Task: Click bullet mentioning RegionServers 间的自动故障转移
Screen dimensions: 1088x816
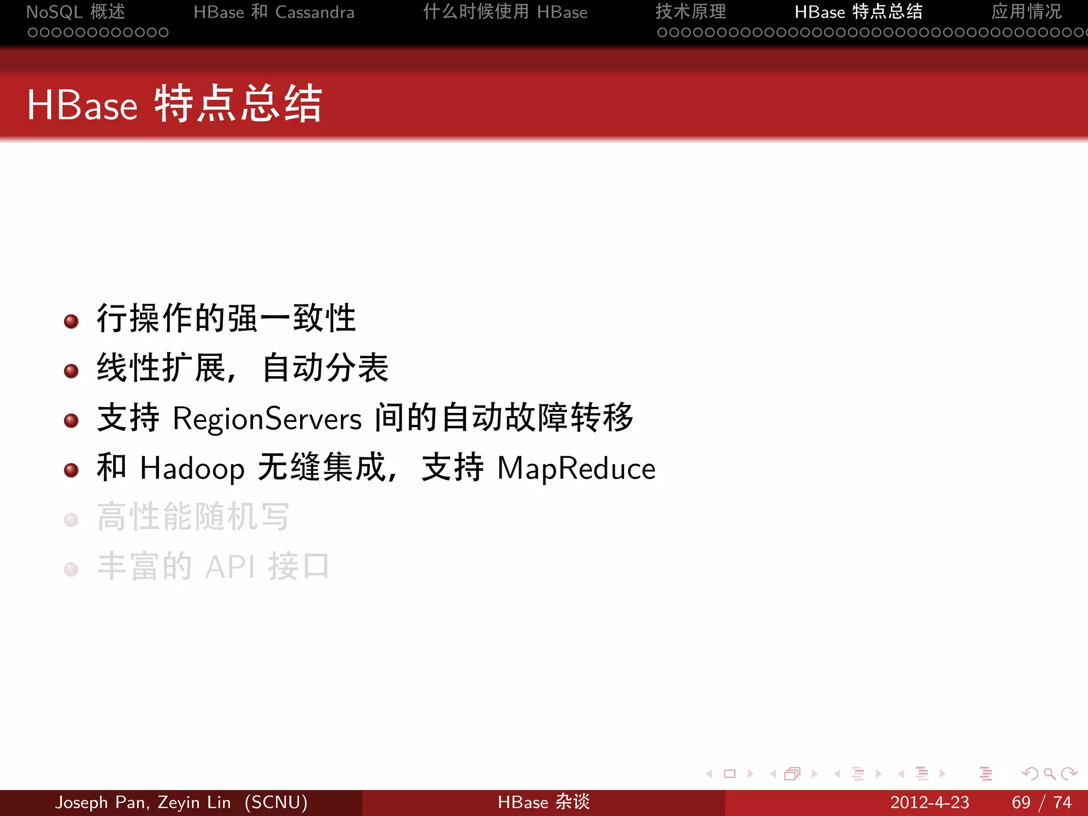Action: (x=365, y=418)
